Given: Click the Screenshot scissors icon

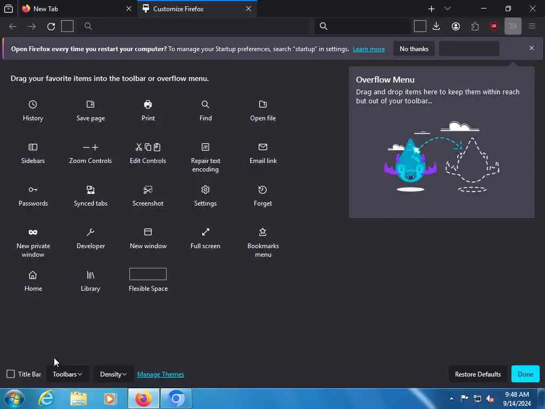Looking at the screenshot, I should pyautogui.click(x=148, y=190).
